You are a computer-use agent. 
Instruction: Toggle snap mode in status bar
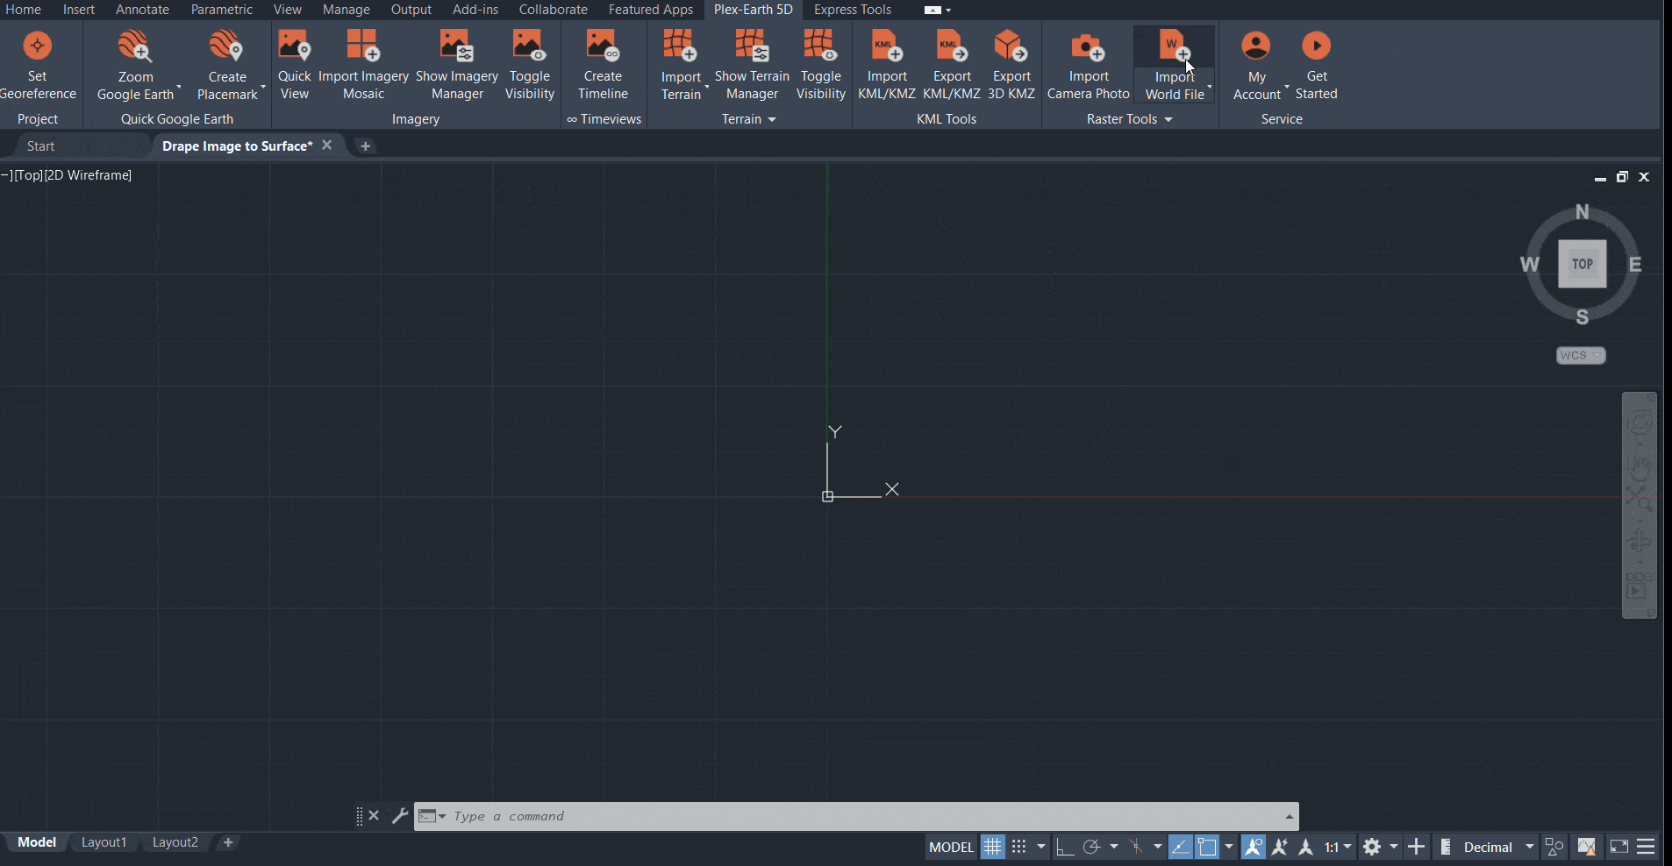[x=1018, y=847]
